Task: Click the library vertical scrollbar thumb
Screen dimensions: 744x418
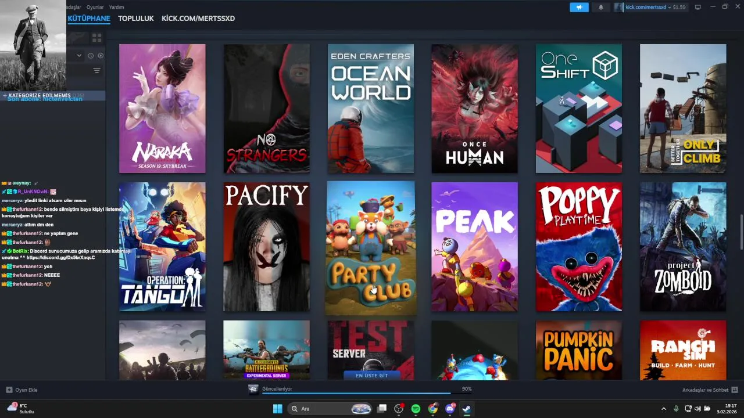Action: pyautogui.click(x=741, y=232)
